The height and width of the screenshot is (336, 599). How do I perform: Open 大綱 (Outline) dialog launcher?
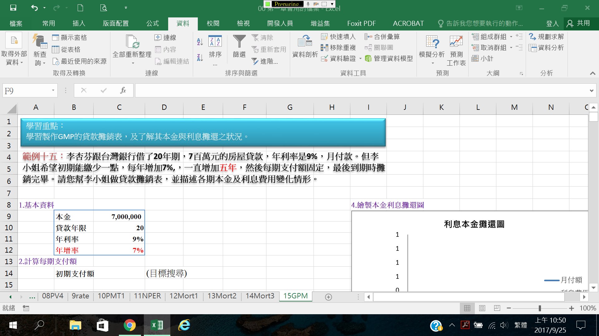[x=521, y=74]
